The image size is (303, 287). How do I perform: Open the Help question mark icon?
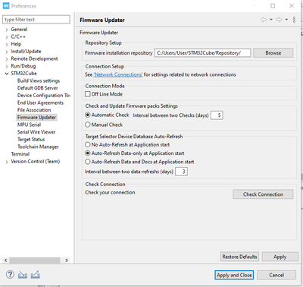point(10,275)
